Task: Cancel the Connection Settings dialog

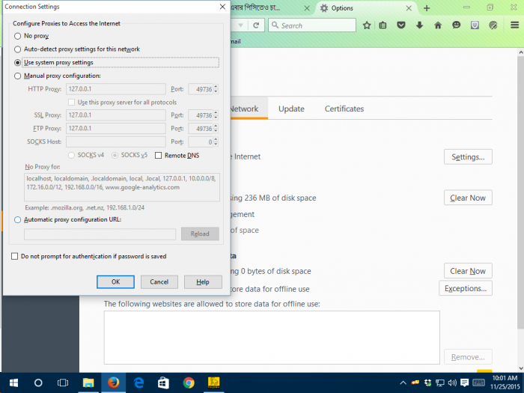Action: [x=159, y=281]
